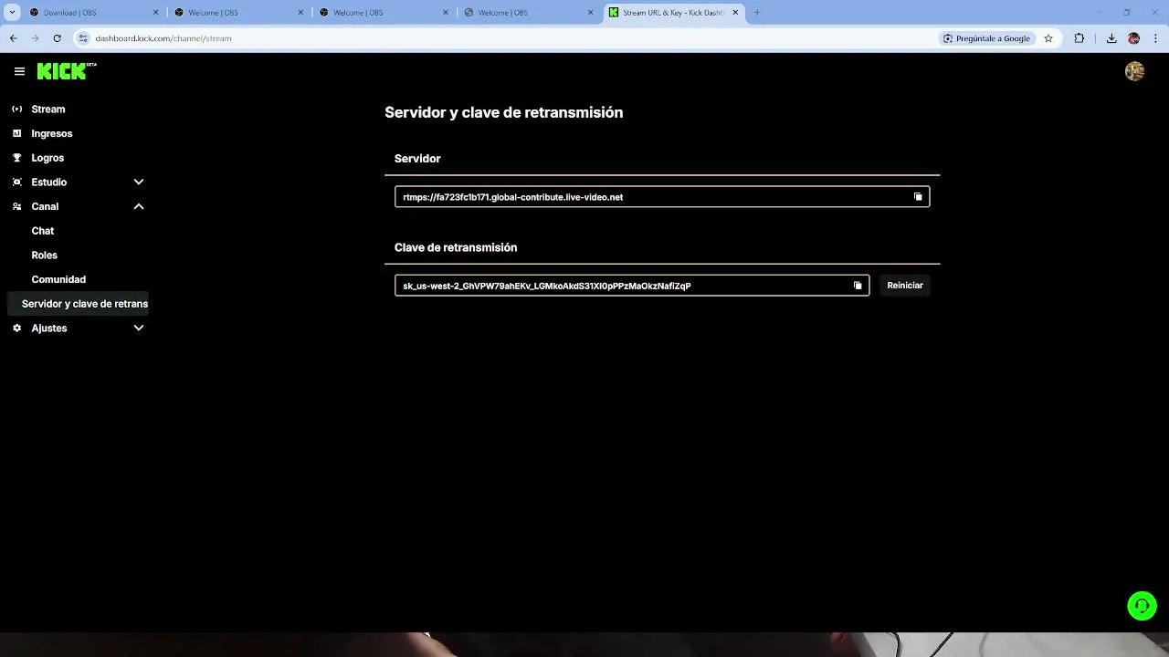Bookmark this page with star icon
1169x657 pixels.
pyautogui.click(x=1048, y=38)
